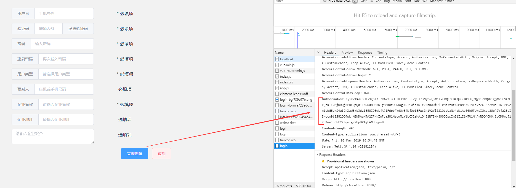Click the file icon beside index.js
The width and height of the screenshot is (516, 188).
click(277, 77)
